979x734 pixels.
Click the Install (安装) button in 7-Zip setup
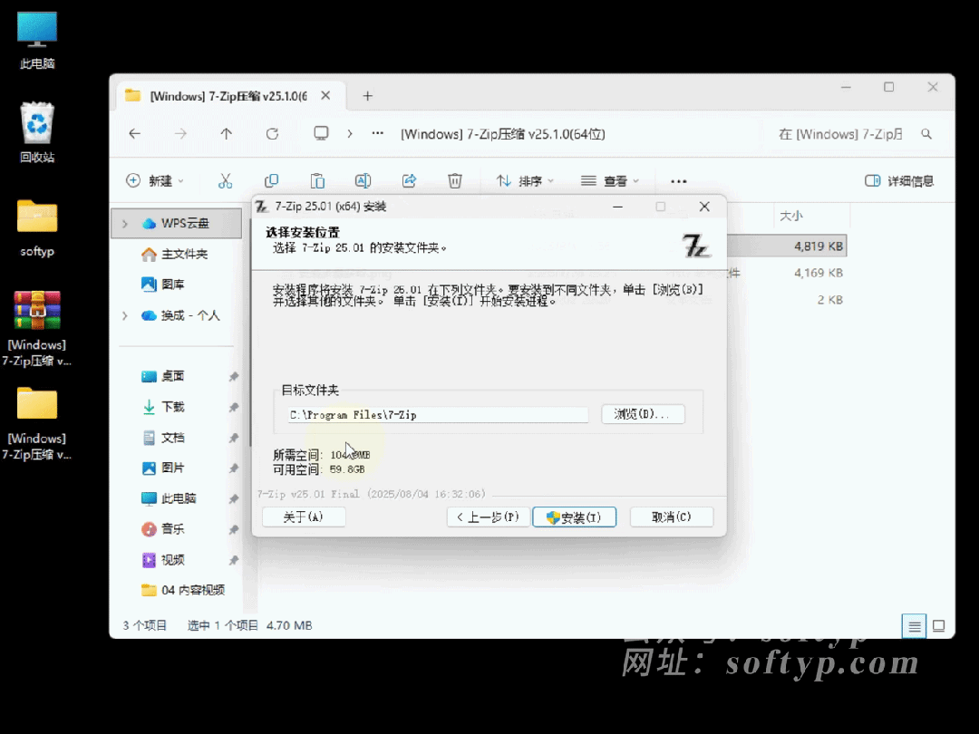(575, 517)
